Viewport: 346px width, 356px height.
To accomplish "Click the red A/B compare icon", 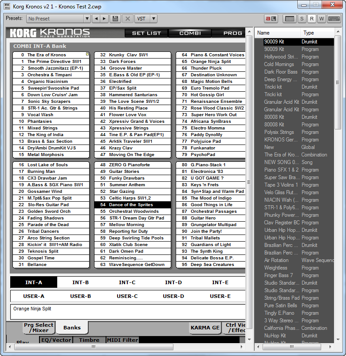I will pos(271,19).
